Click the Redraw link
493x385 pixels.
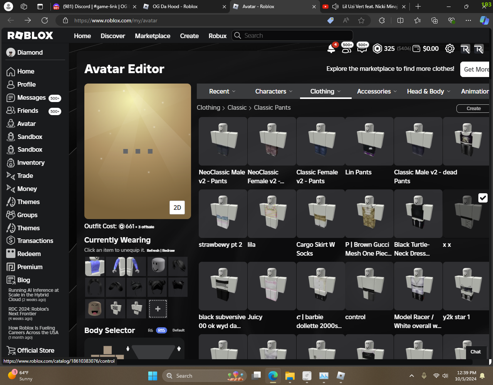[x=168, y=251]
